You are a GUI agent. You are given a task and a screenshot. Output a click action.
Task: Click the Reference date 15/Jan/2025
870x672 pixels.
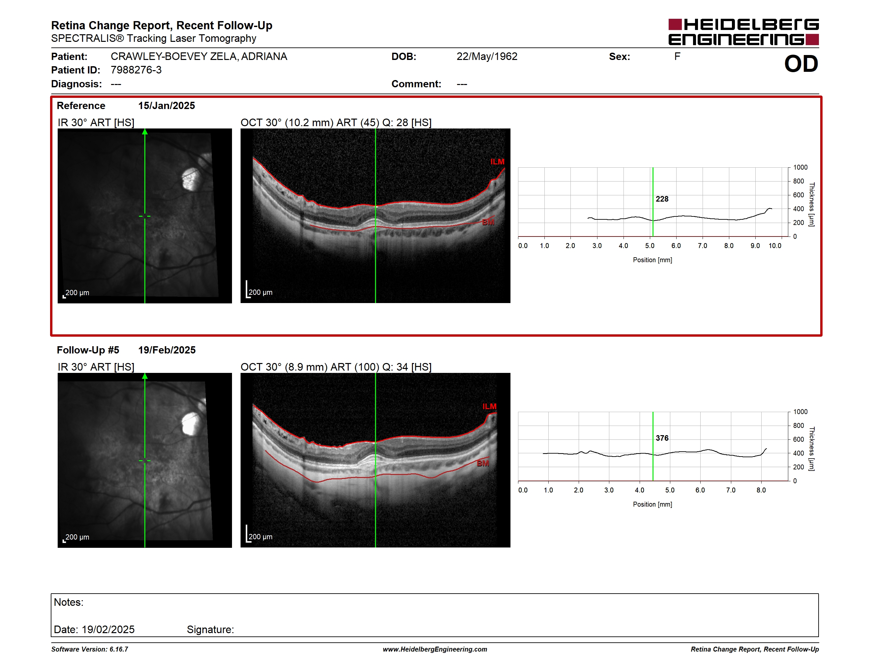pos(166,105)
